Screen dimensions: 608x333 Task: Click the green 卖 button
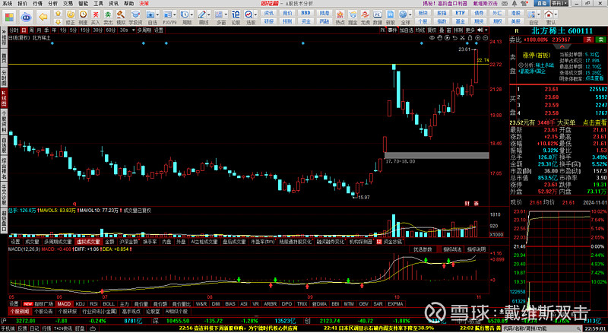pyautogui.click(x=600, y=40)
